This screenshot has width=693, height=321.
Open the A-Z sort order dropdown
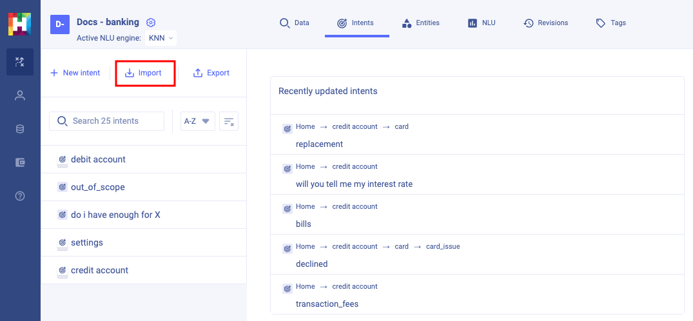coord(197,121)
